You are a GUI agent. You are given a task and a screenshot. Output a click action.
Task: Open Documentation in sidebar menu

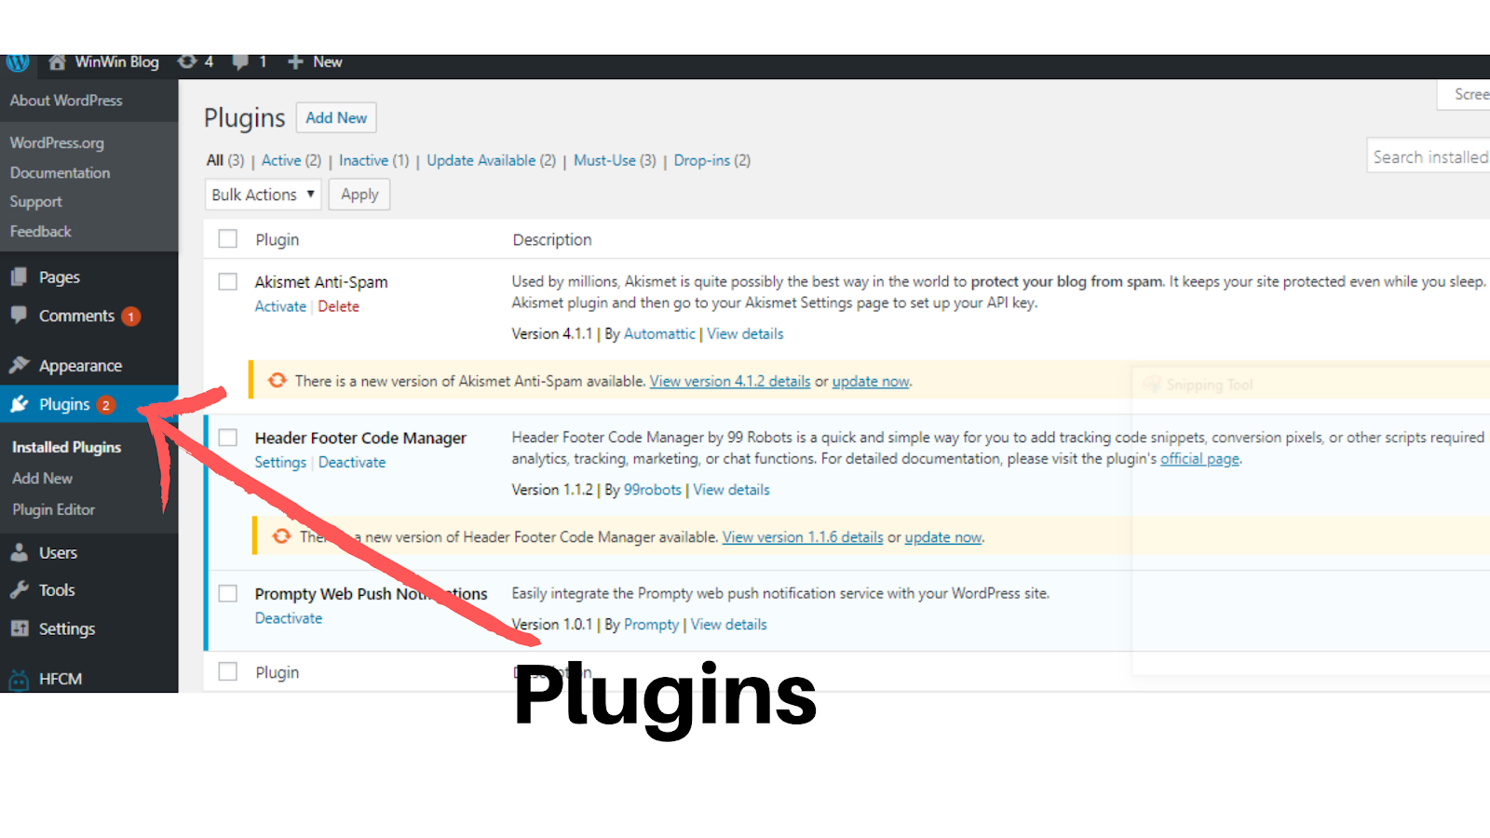(60, 172)
